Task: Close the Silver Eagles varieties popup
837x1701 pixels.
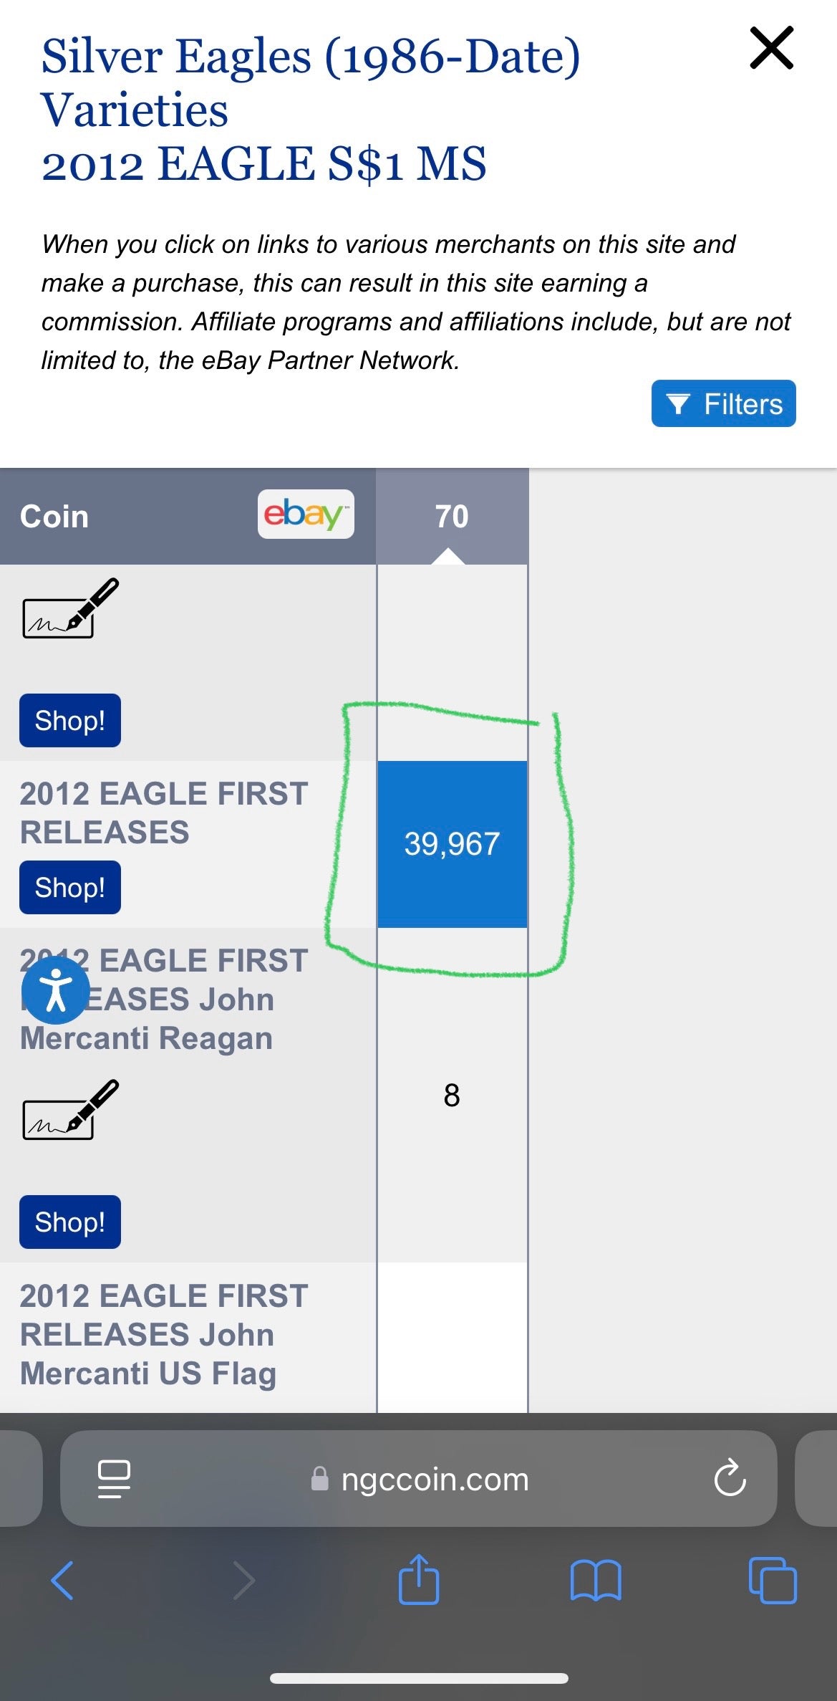Action: (x=771, y=48)
